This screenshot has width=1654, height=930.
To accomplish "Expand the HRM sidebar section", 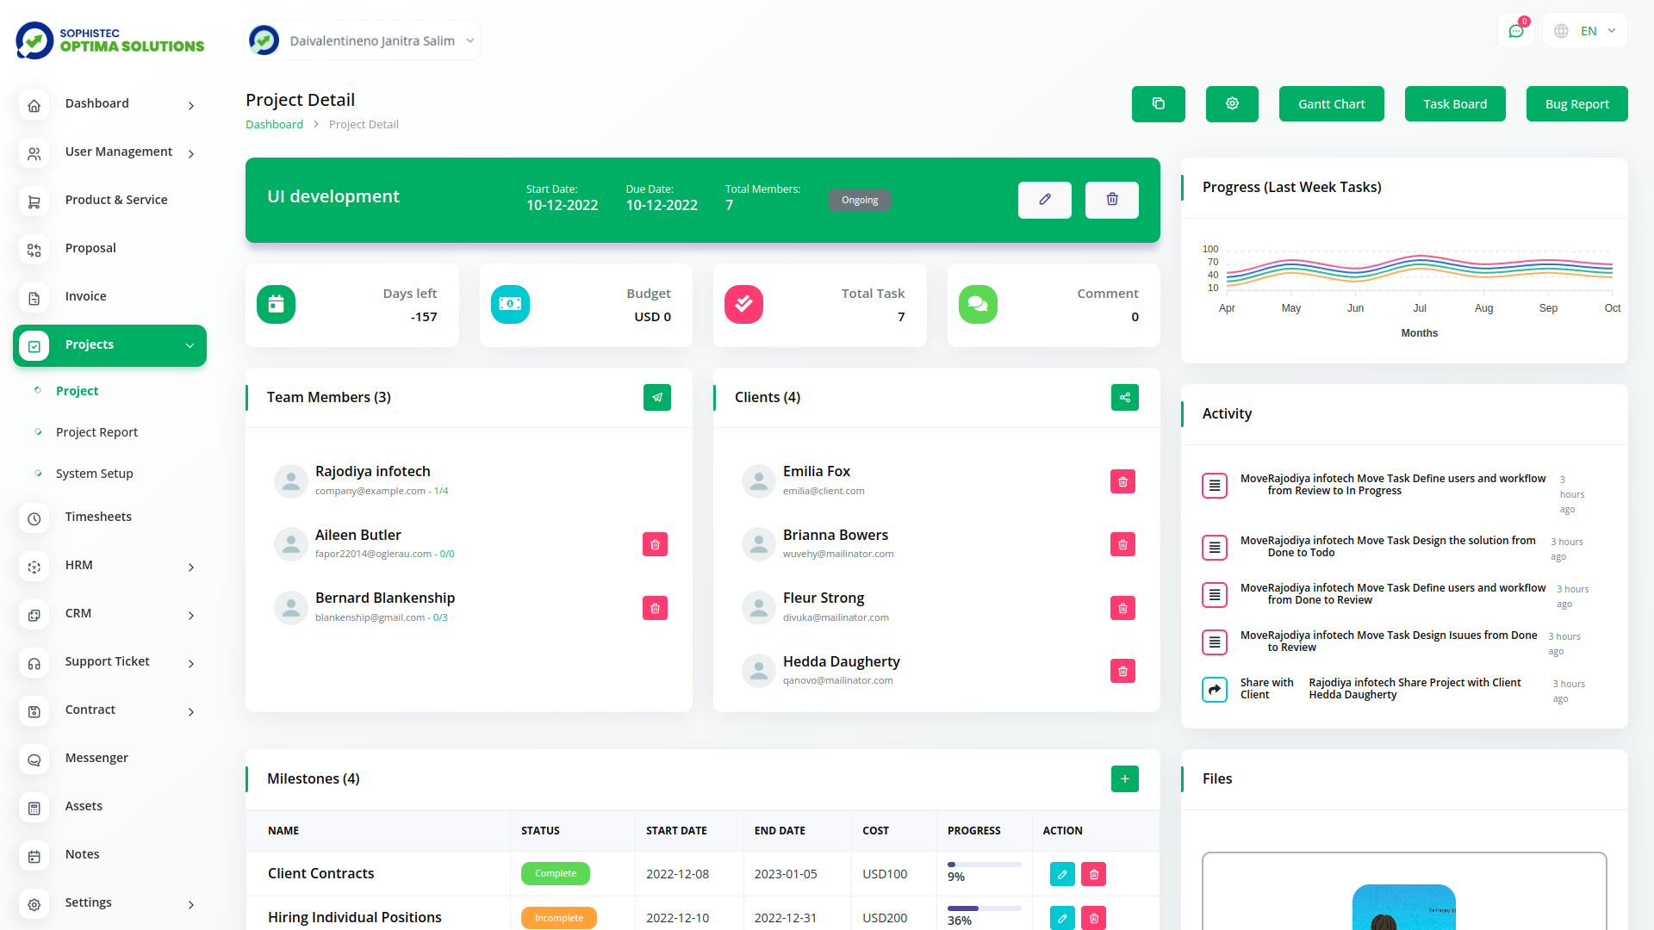I will point(109,567).
